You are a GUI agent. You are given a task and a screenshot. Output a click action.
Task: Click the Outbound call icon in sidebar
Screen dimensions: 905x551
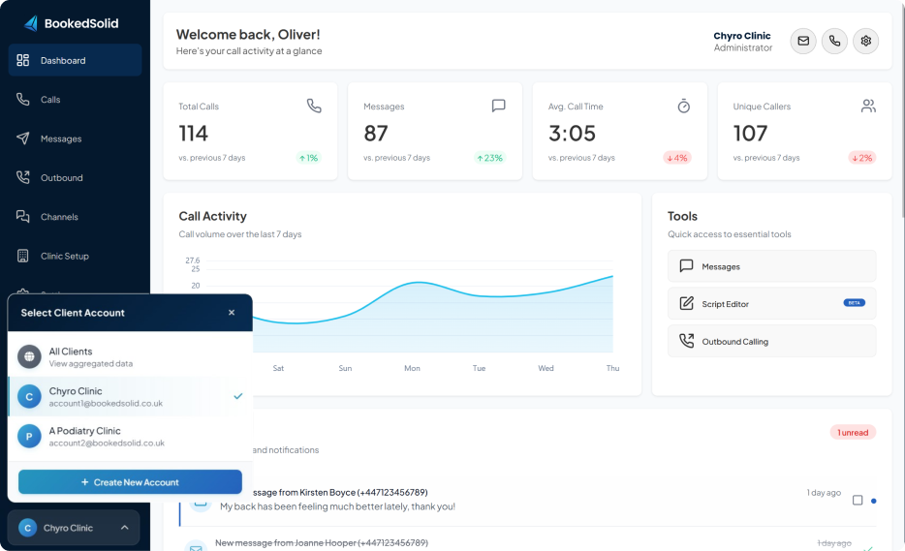pos(23,178)
